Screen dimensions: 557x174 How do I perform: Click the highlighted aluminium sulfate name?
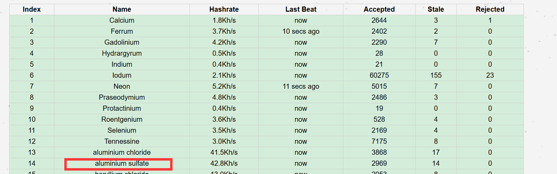tap(122, 164)
